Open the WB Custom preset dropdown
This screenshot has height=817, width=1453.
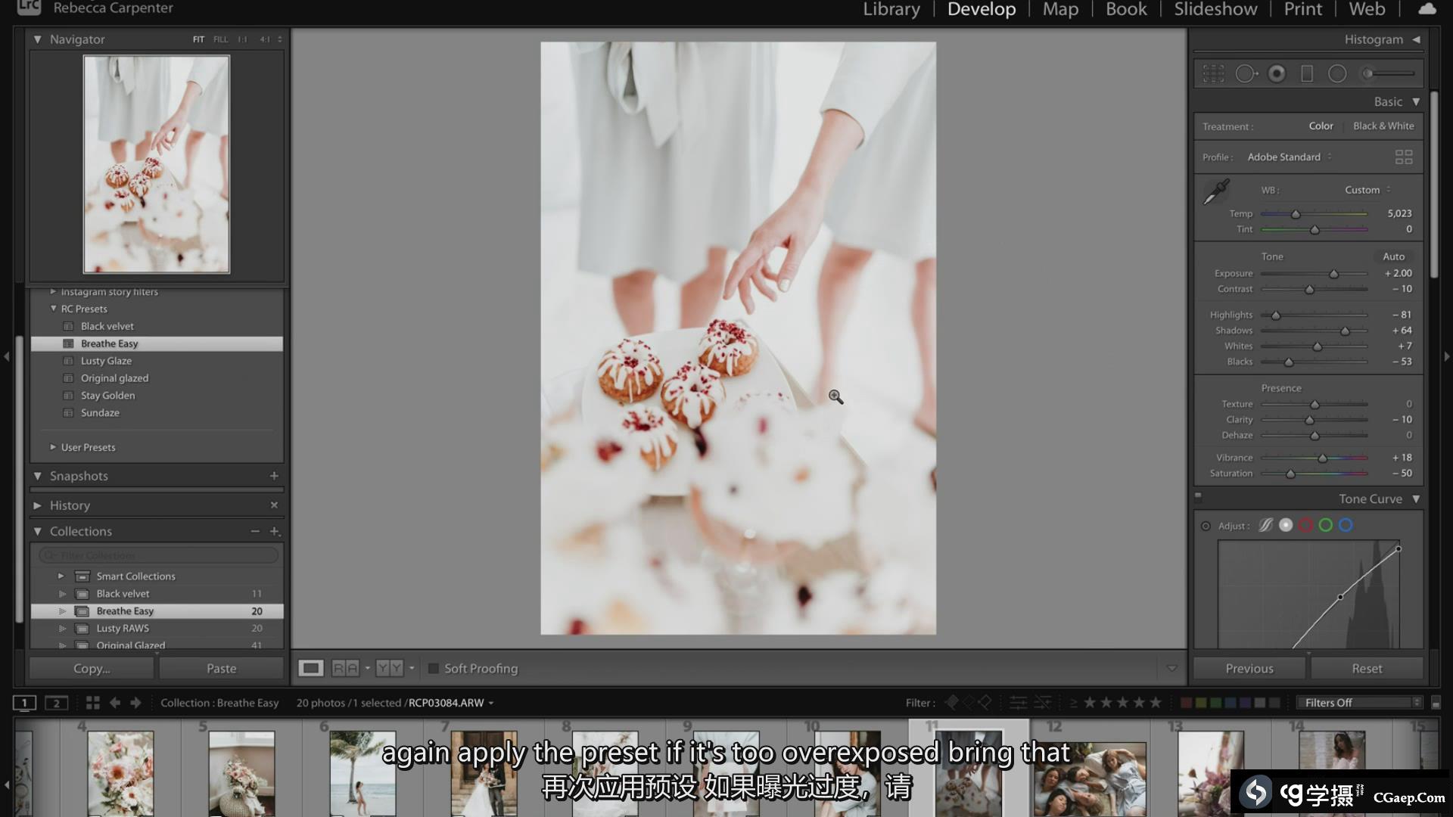click(1367, 190)
